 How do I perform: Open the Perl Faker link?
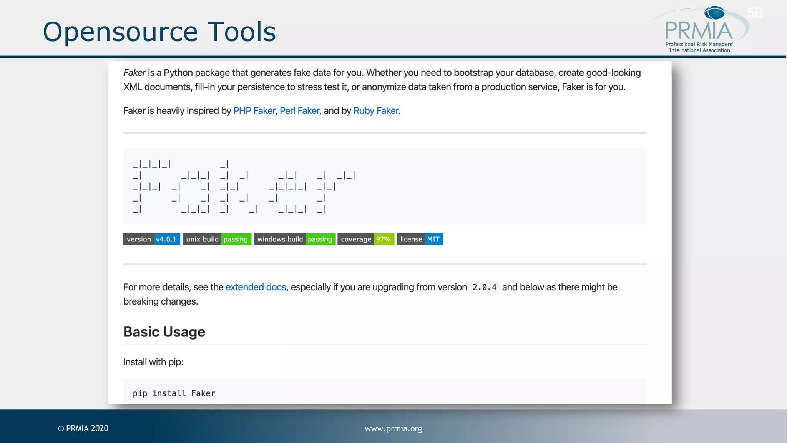[299, 111]
